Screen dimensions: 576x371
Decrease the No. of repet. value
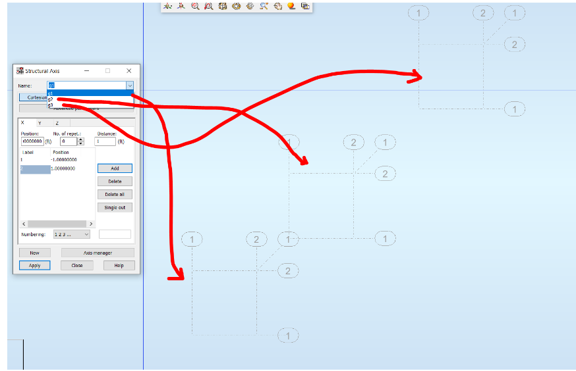pos(81,143)
